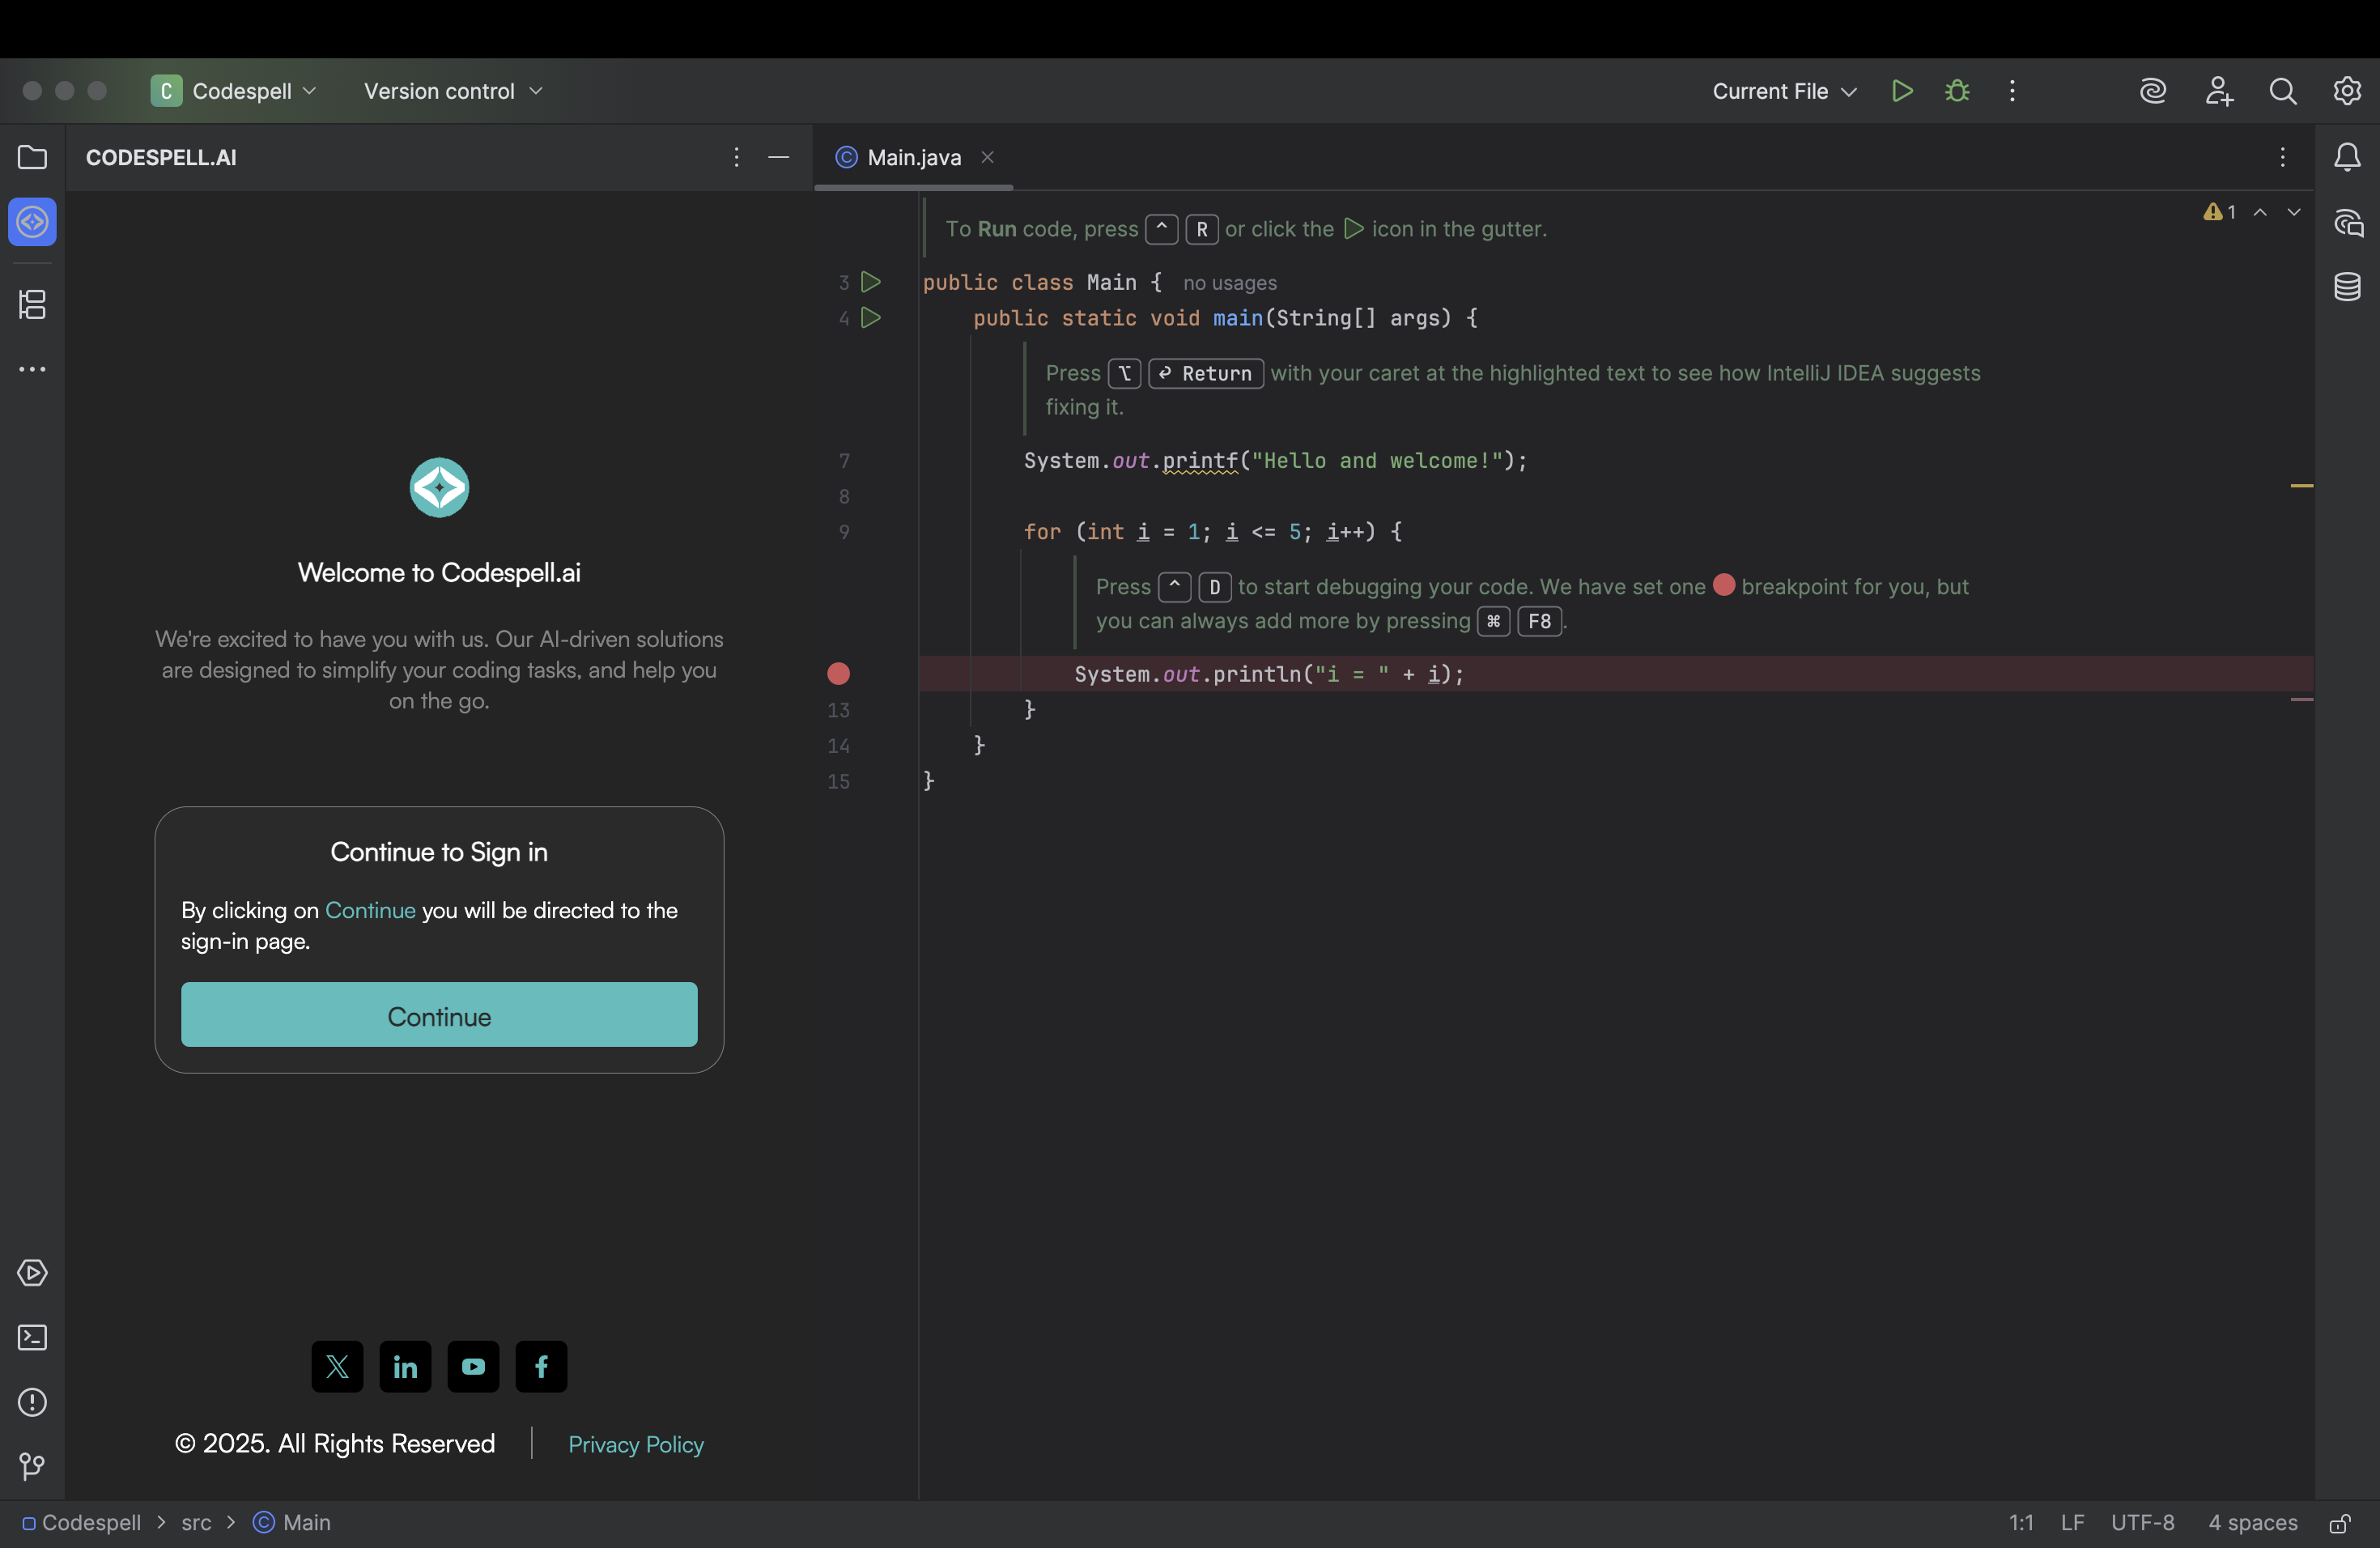Click the Continue sign-in button

click(x=439, y=1015)
